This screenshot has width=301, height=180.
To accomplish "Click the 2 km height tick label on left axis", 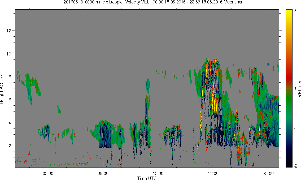I will click(10, 146).
